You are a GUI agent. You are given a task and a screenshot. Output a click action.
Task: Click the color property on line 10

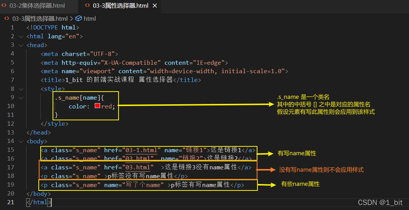[78, 106]
